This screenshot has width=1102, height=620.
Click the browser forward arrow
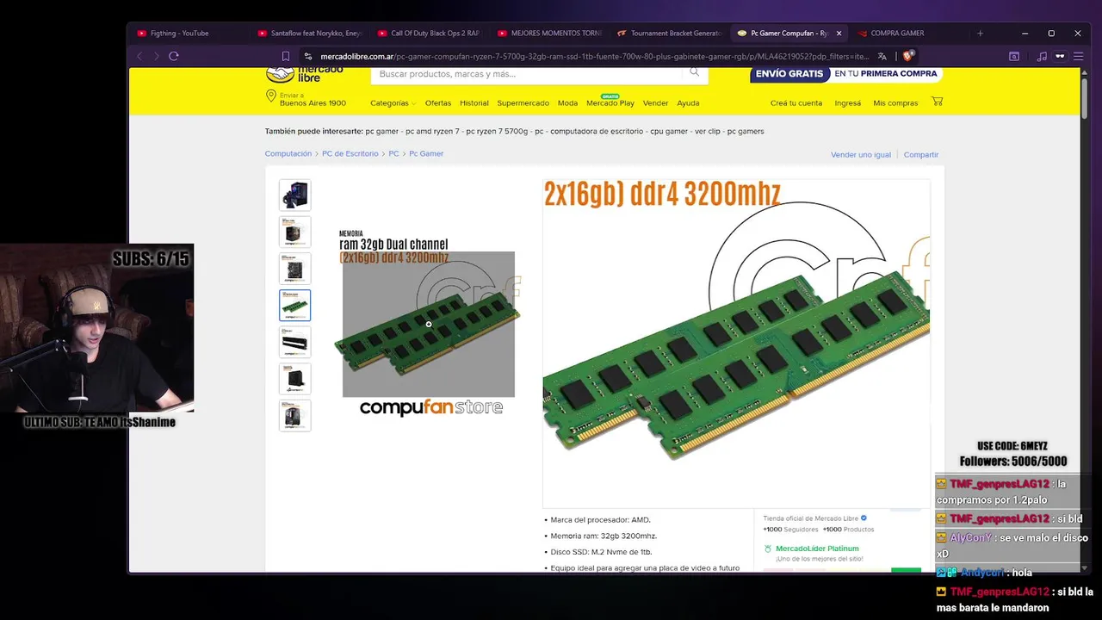click(x=156, y=56)
